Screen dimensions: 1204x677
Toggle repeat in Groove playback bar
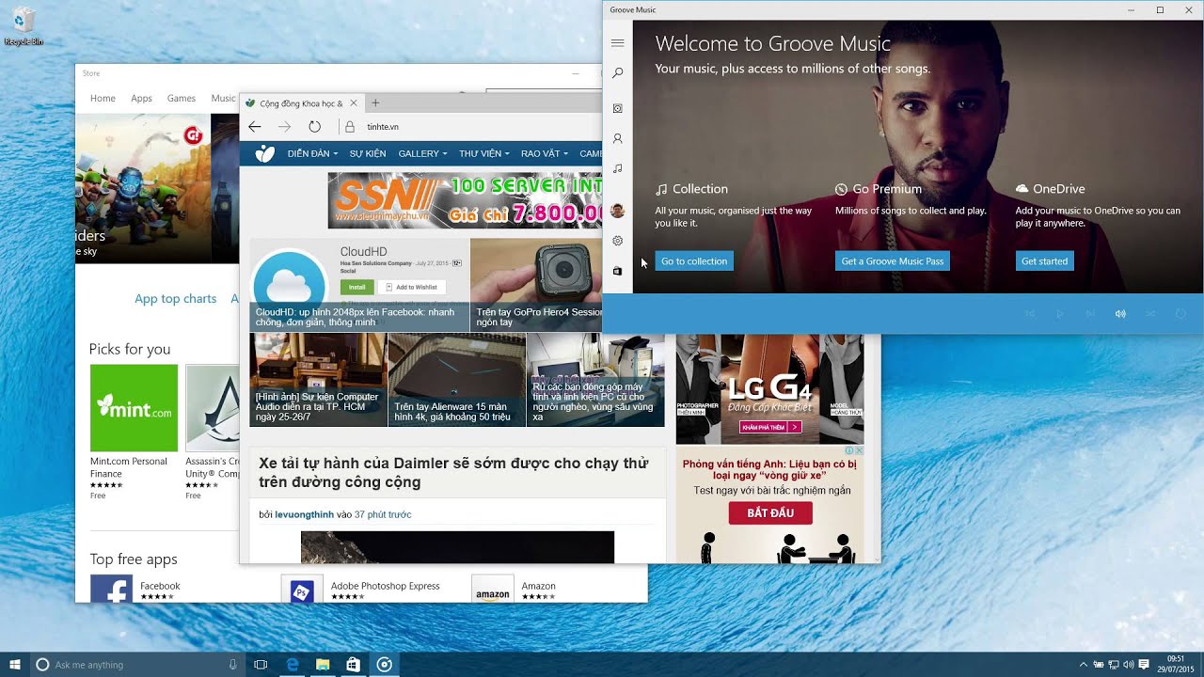click(x=1180, y=314)
